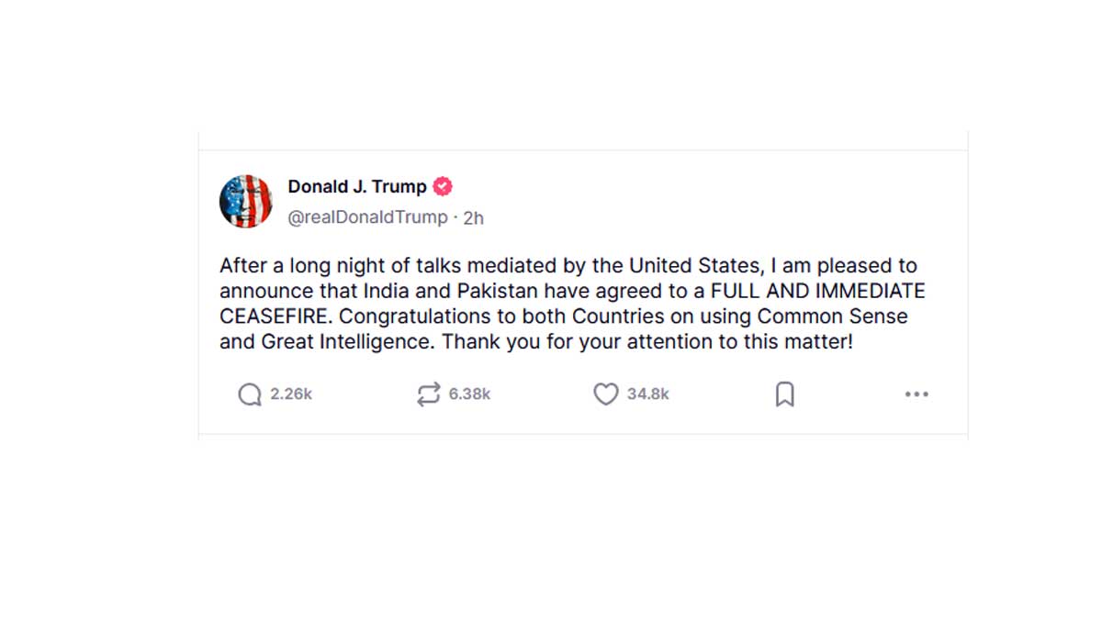Screen dimensions: 1102x621
Task: View the 34.8k likes count
Action: pos(648,394)
